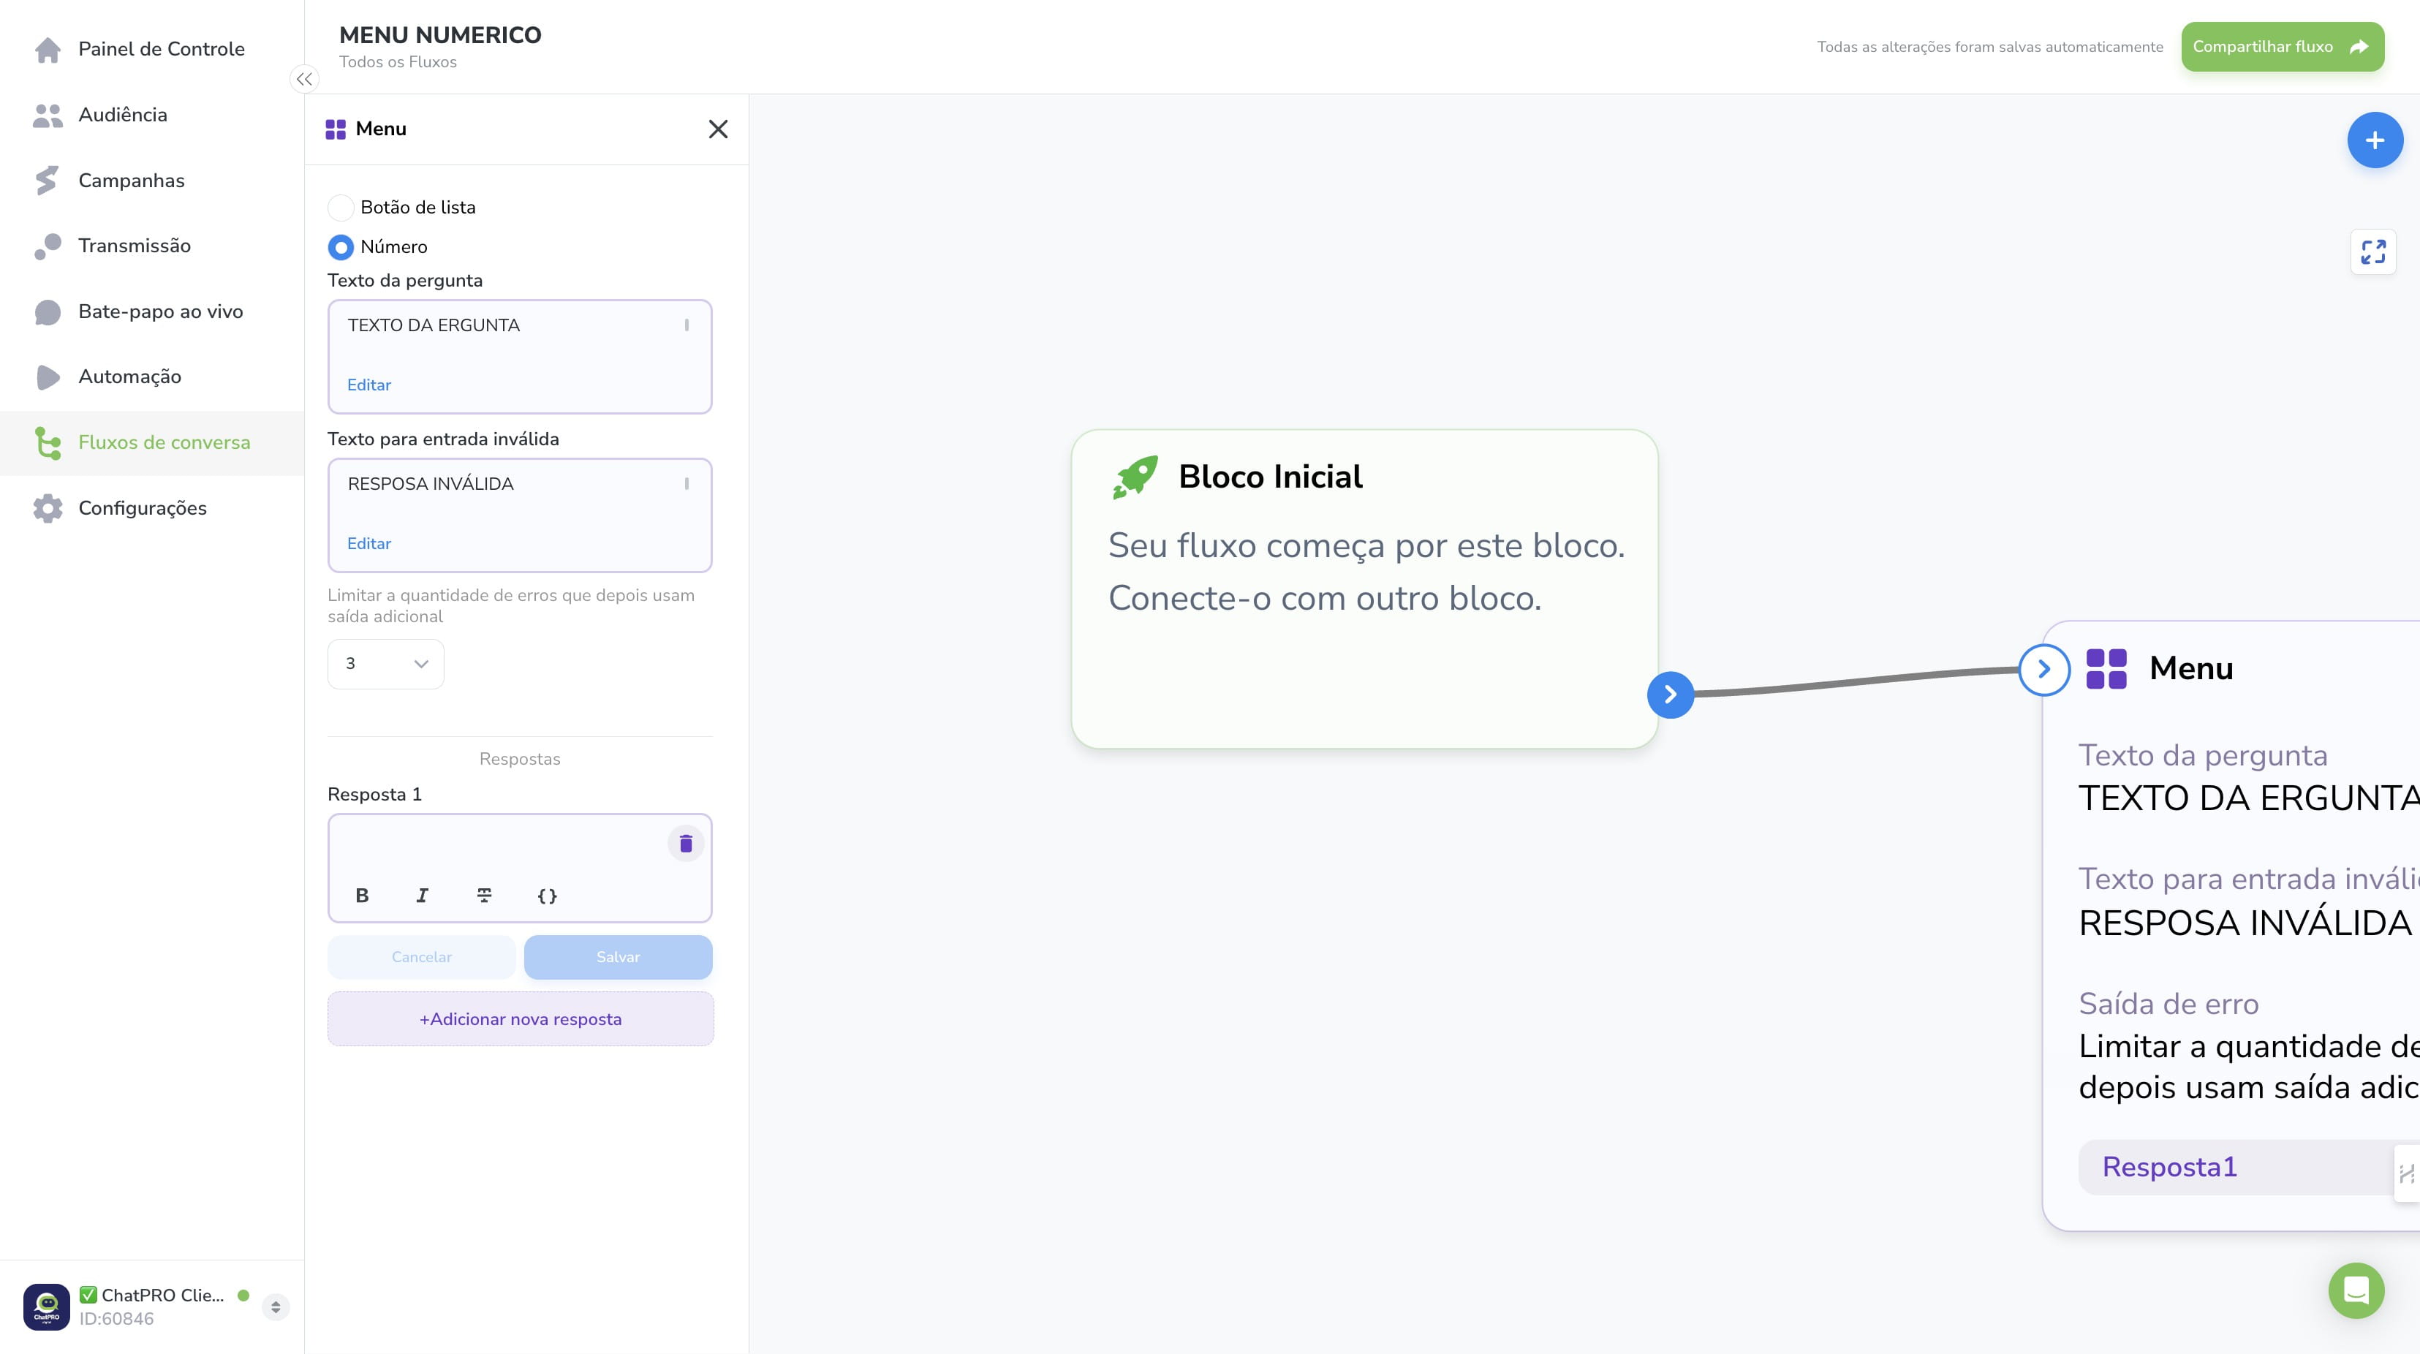
Task: Click Editar under Texto da pergunta
Action: [369, 385]
